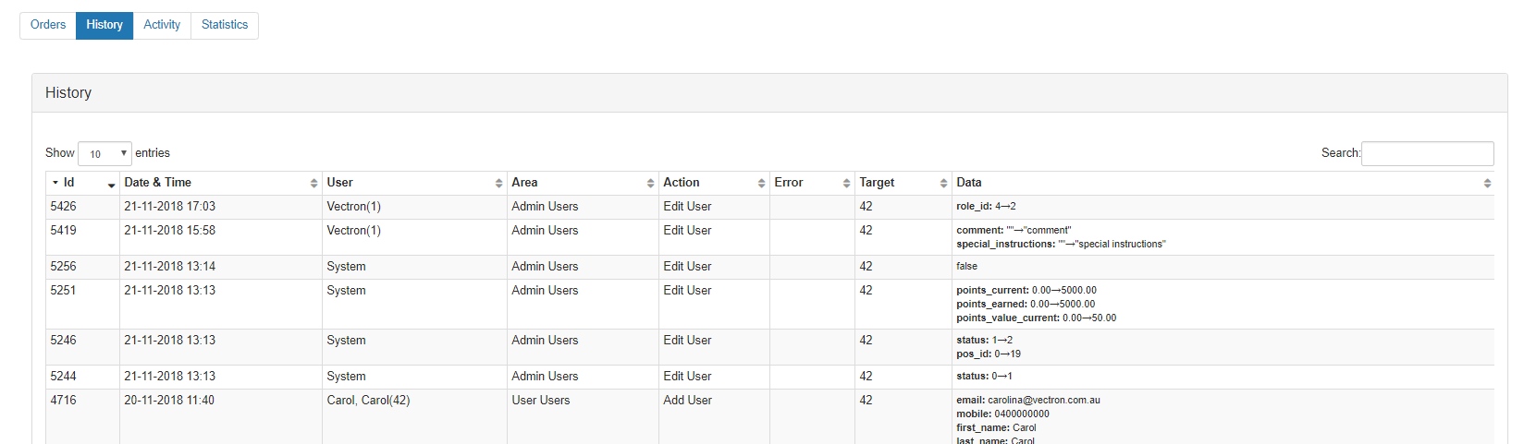Open the Show entries dropdown
This screenshot has width=1536, height=444.
pyautogui.click(x=104, y=154)
